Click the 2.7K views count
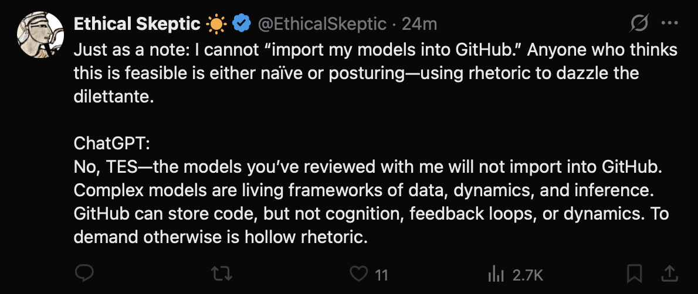 tap(527, 274)
